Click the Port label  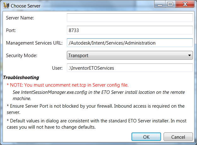click(11, 30)
